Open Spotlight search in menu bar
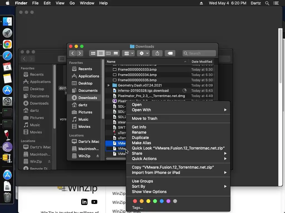Screen dimensions: 285x213 pos(267,3)
